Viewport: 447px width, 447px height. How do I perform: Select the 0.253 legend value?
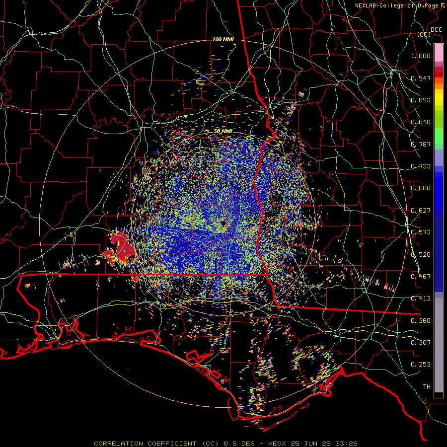(421, 365)
